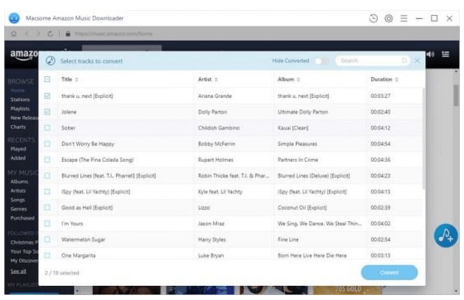Open Playlists in Amazon sidebar

[x=20, y=109]
